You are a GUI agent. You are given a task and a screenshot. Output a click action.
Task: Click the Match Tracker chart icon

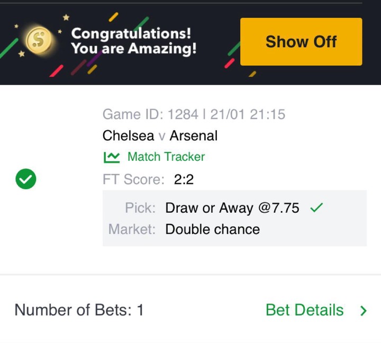pyautogui.click(x=112, y=157)
